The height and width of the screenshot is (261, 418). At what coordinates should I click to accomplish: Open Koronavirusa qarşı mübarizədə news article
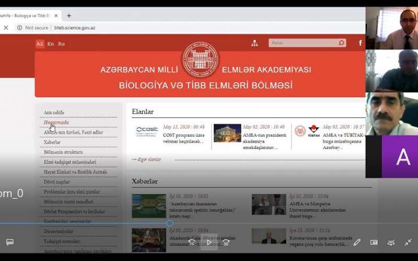click(x=321, y=241)
